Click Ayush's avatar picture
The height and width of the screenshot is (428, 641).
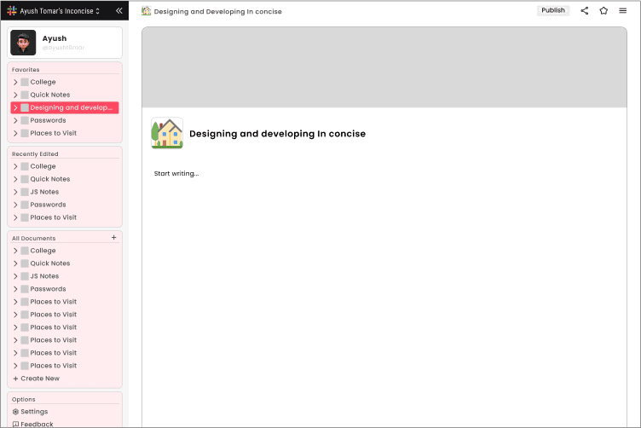(23, 43)
